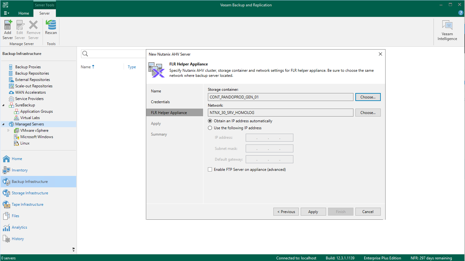Click 'Build: 12.3.1.1139' status text
This screenshot has width=465, height=261.
pos(340,258)
